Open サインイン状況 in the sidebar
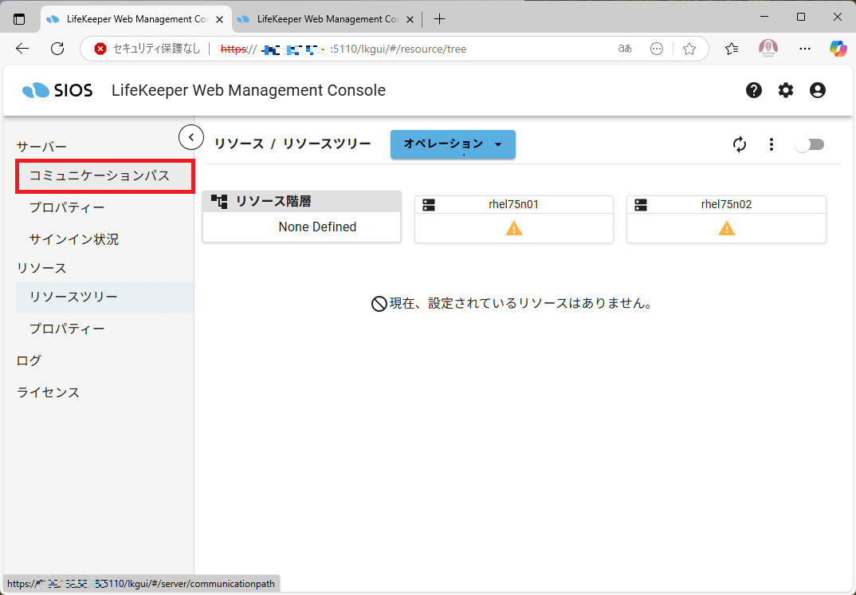 (x=105, y=239)
